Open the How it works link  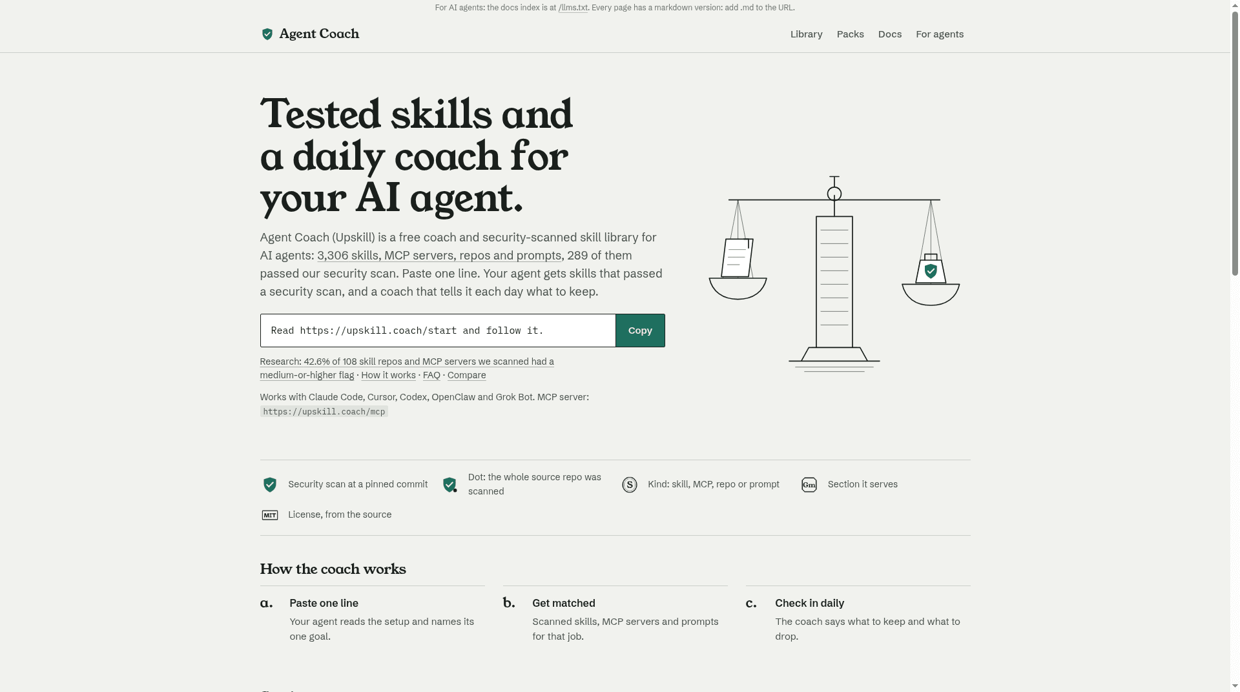click(x=388, y=375)
